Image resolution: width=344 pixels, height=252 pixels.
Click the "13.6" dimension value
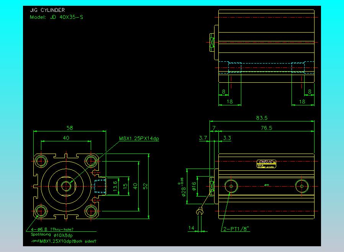(x=115, y=186)
